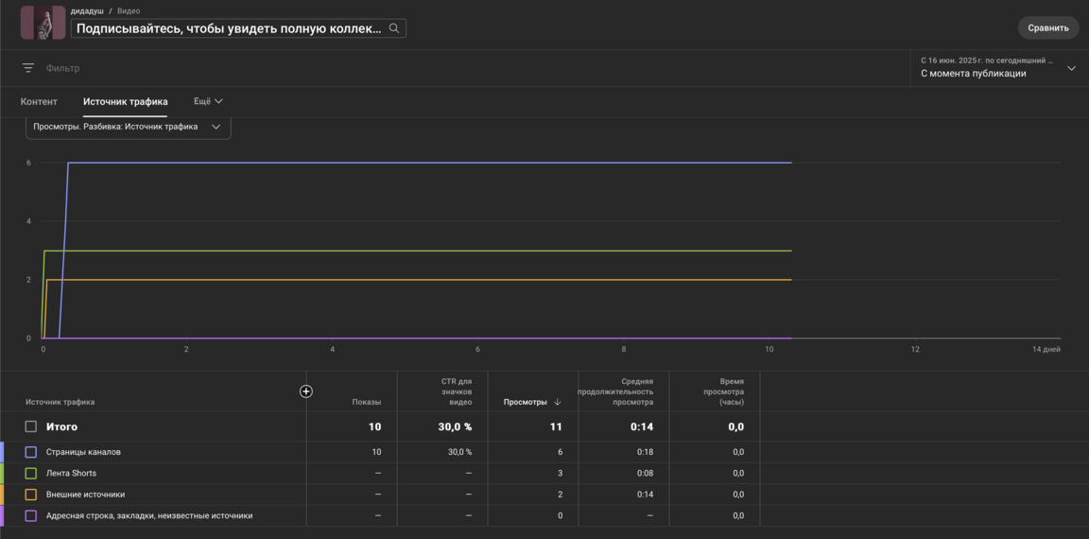Click the Сравнить button
Viewport: 1089px width, 539px height.
1047,27
